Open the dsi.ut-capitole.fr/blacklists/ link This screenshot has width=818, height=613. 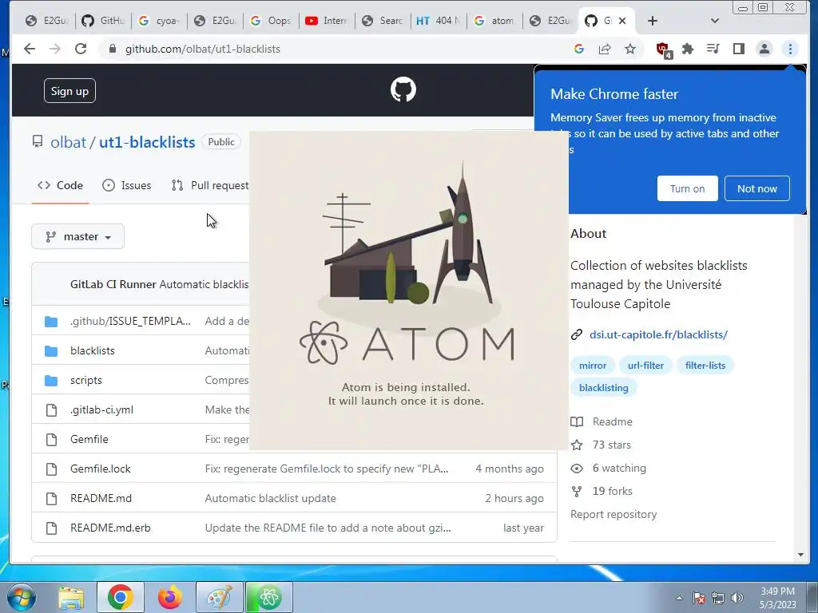tap(658, 334)
